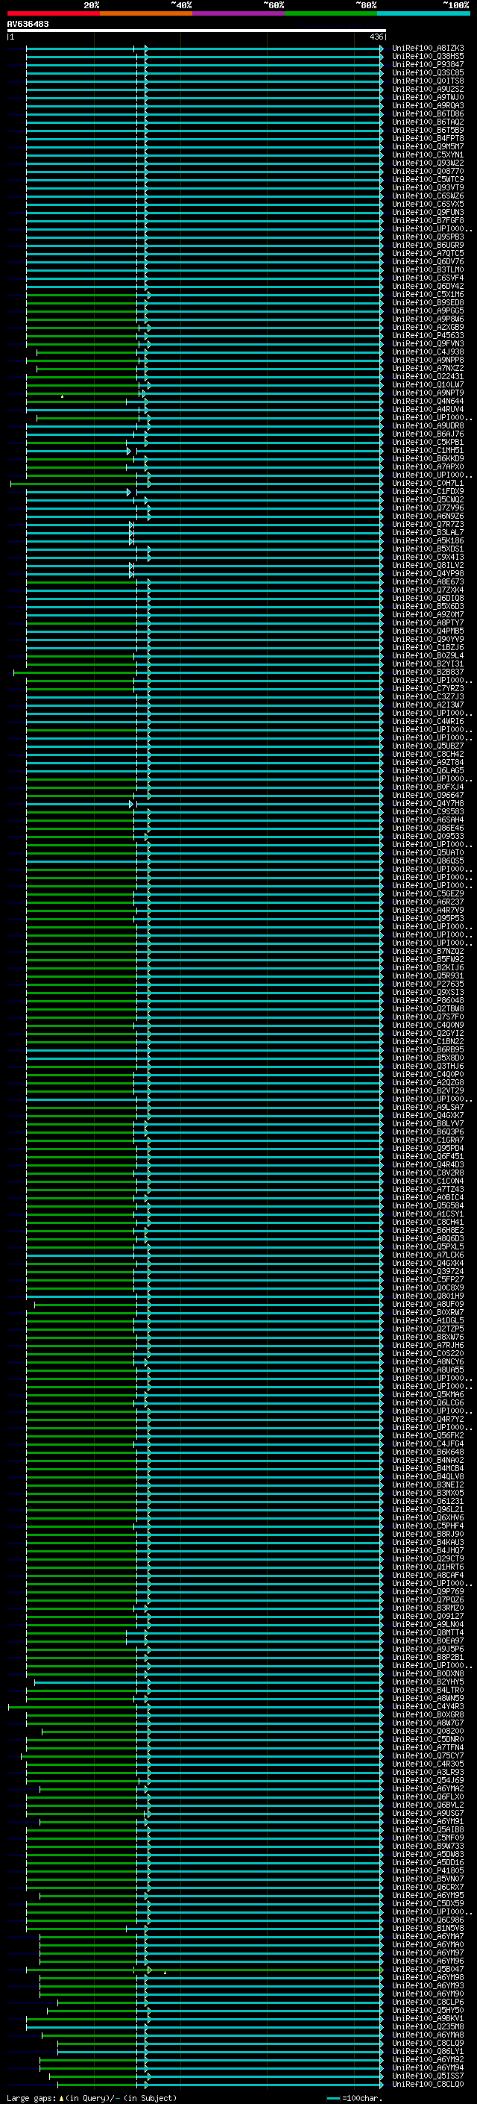Select label UniRef100_A6YM91
This screenshot has height=2104, width=477.
coord(428,1821)
